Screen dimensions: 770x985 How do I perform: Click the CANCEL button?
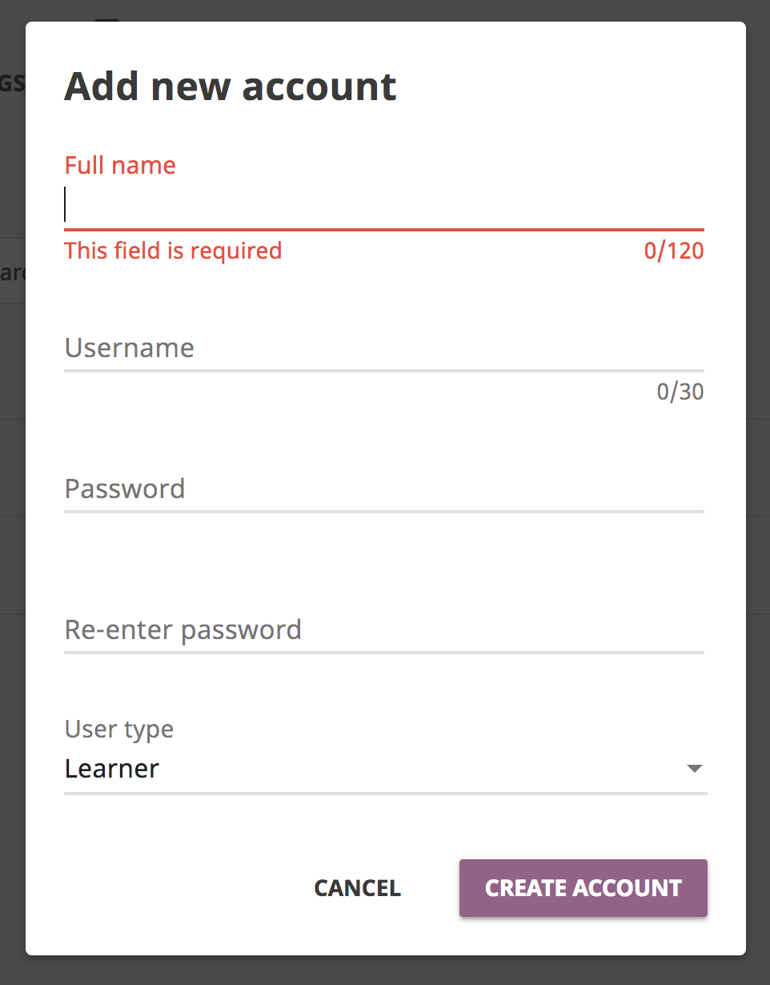click(x=357, y=887)
